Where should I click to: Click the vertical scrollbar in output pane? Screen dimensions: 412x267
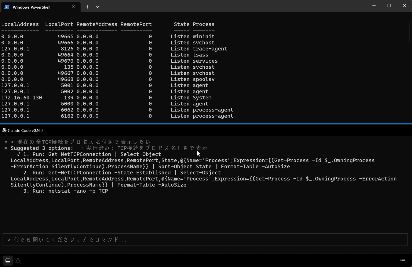pos(410,32)
